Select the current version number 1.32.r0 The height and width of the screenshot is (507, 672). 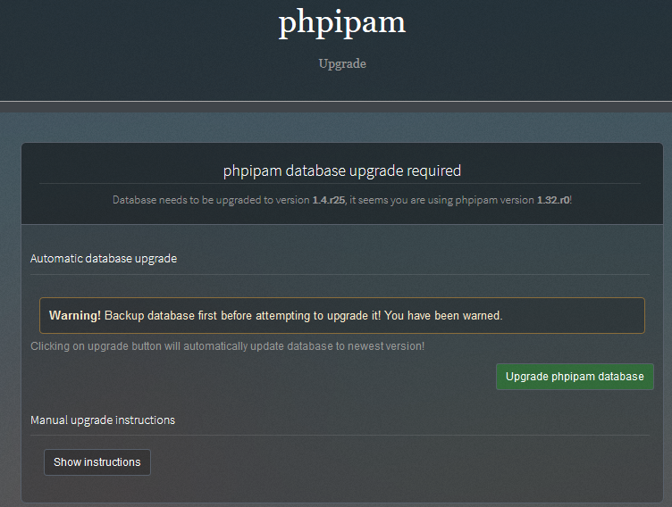pos(553,200)
